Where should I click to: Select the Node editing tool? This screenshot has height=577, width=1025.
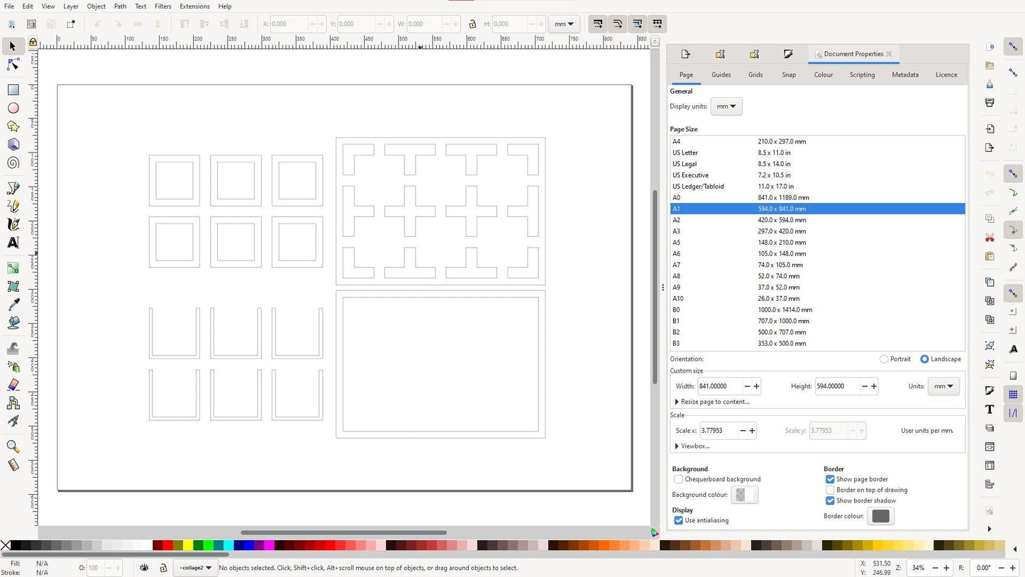(x=13, y=65)
